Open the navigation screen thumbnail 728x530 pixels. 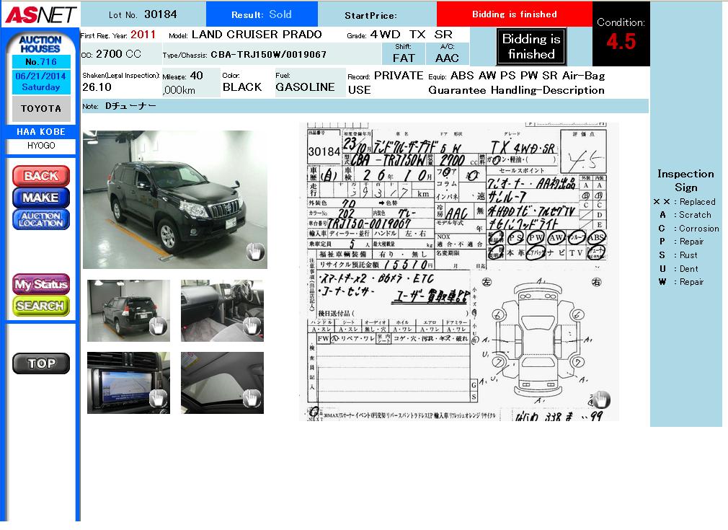point(128,382)
